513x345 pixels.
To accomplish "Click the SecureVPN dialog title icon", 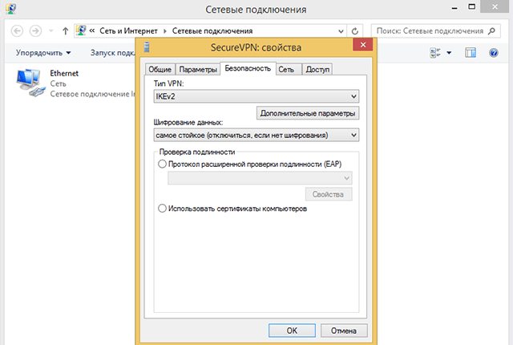I will (147, 47).
